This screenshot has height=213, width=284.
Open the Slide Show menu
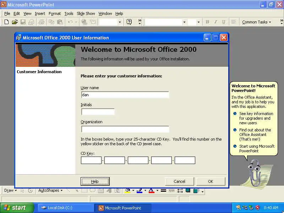86,13
